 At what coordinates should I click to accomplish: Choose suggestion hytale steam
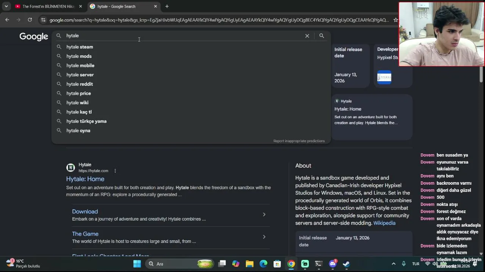191,47
